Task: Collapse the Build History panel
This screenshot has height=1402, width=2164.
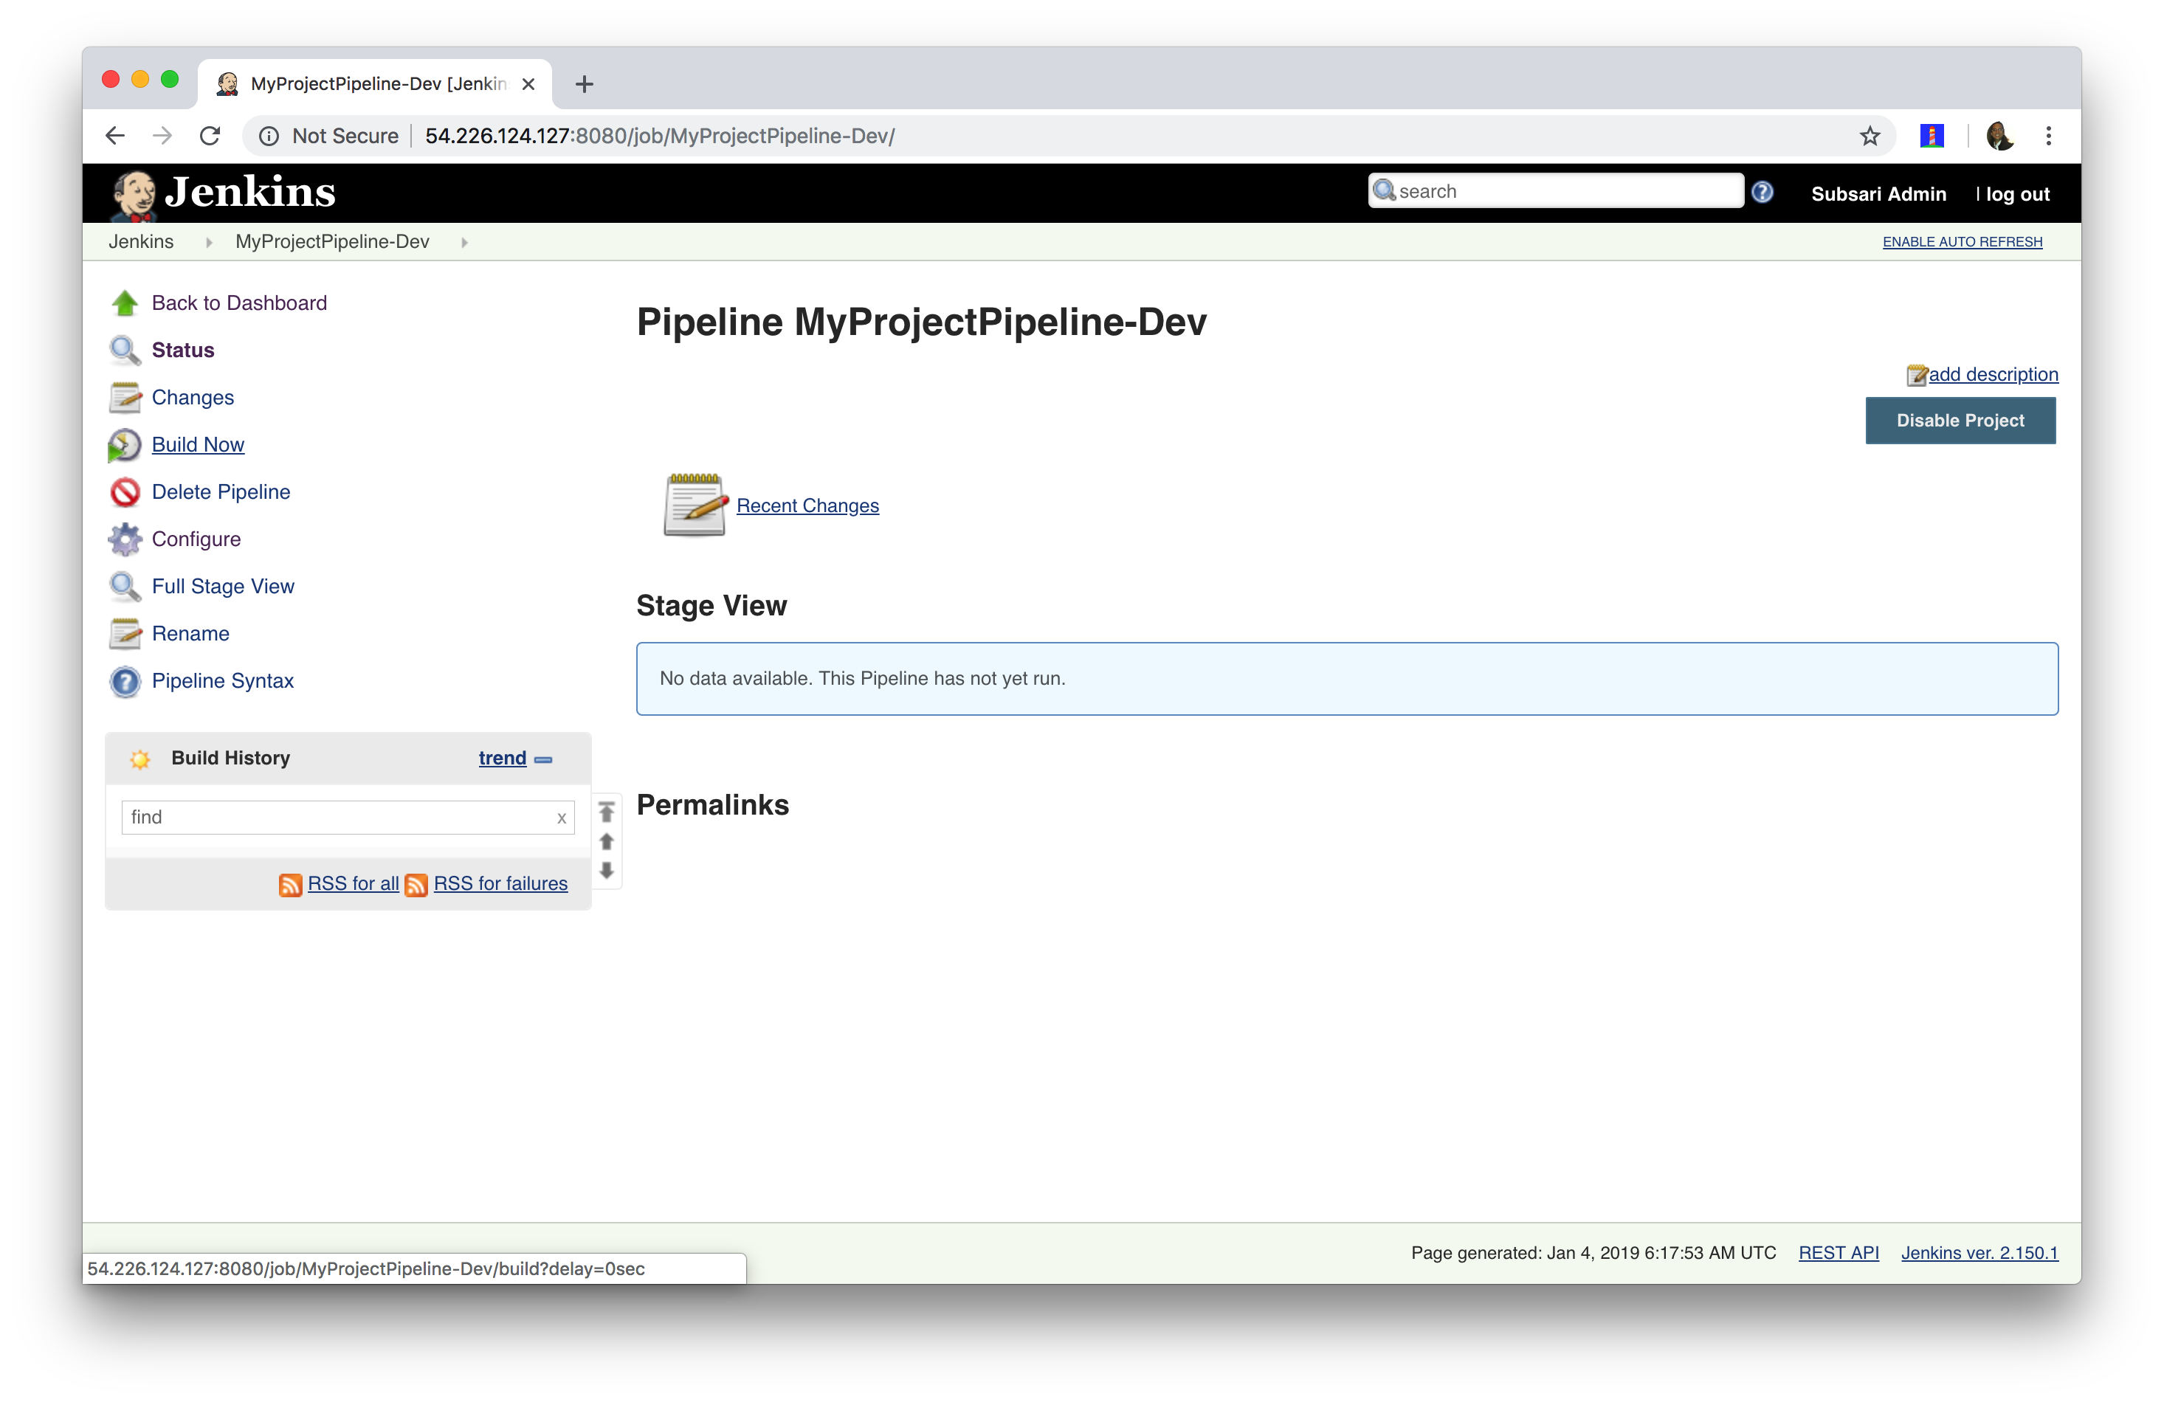Action: pyautogui.click(x=544, y=759)
